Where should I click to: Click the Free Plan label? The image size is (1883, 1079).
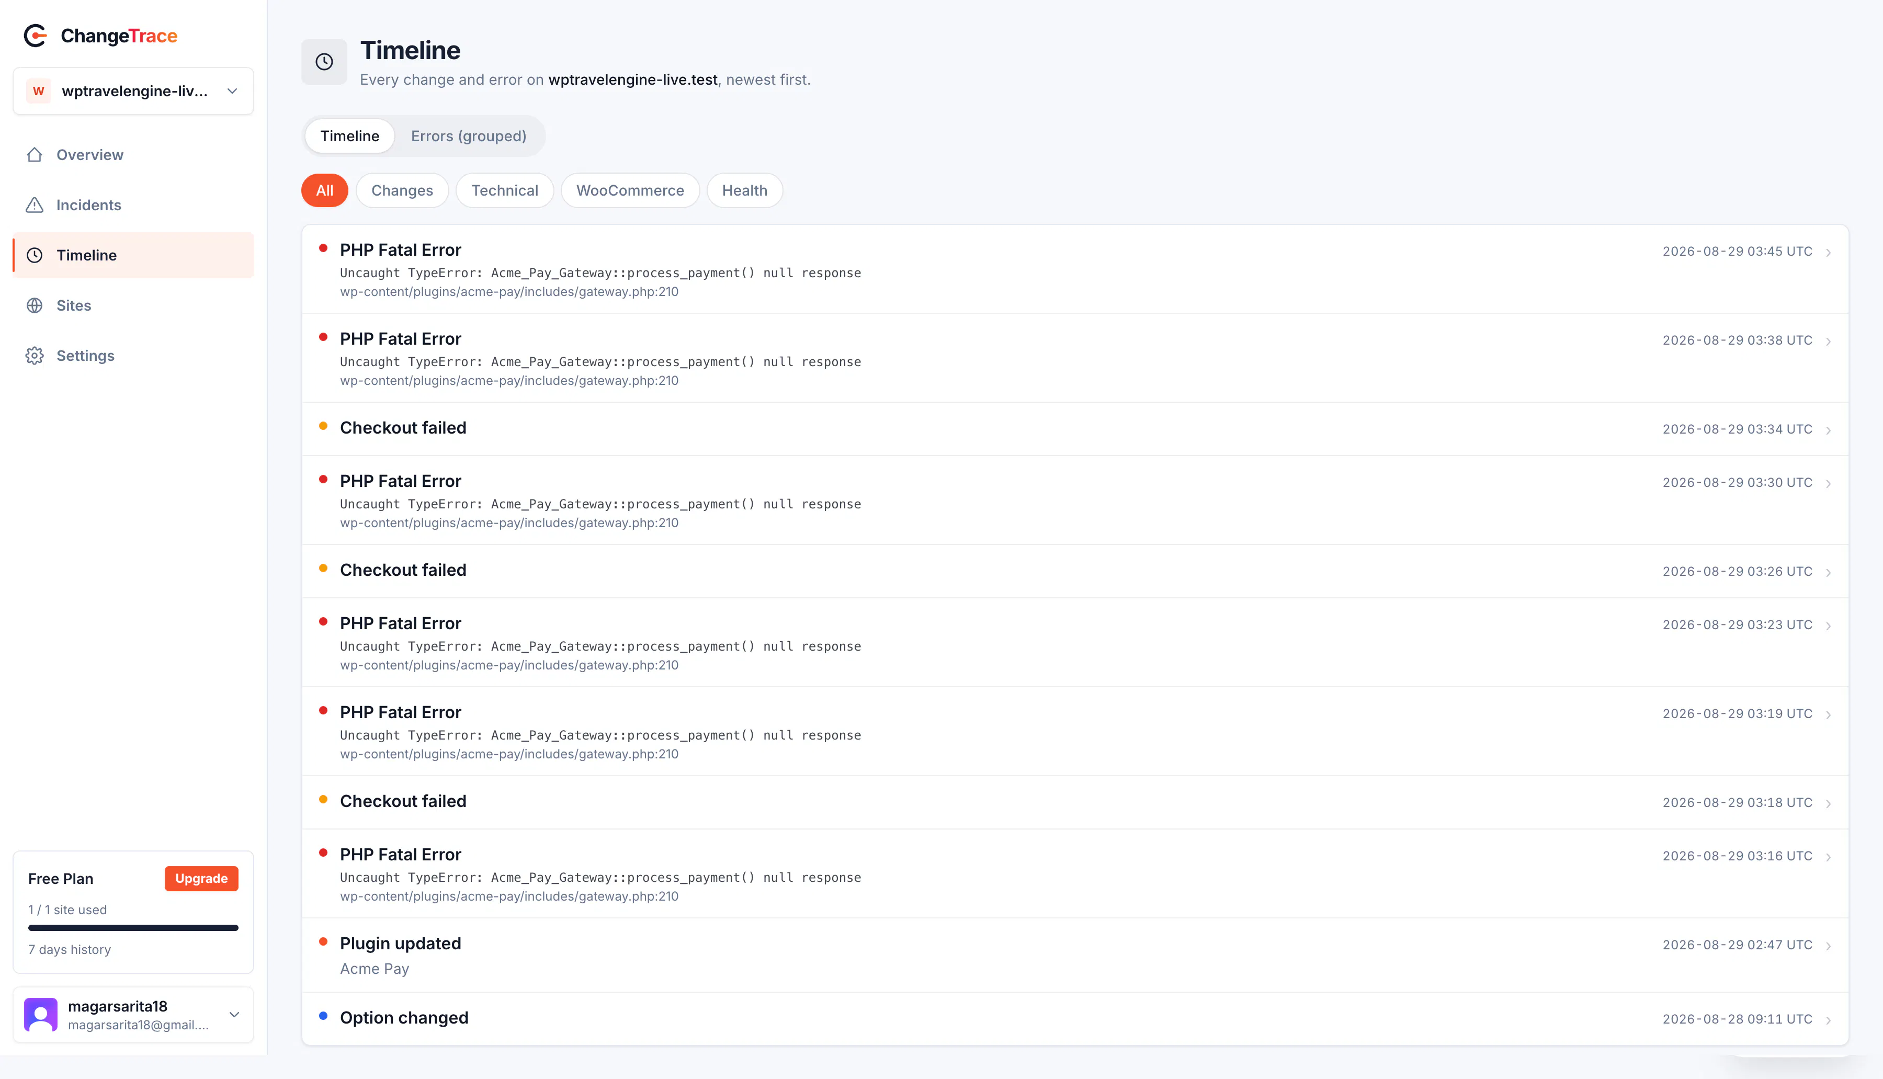[x=61, y=879]
